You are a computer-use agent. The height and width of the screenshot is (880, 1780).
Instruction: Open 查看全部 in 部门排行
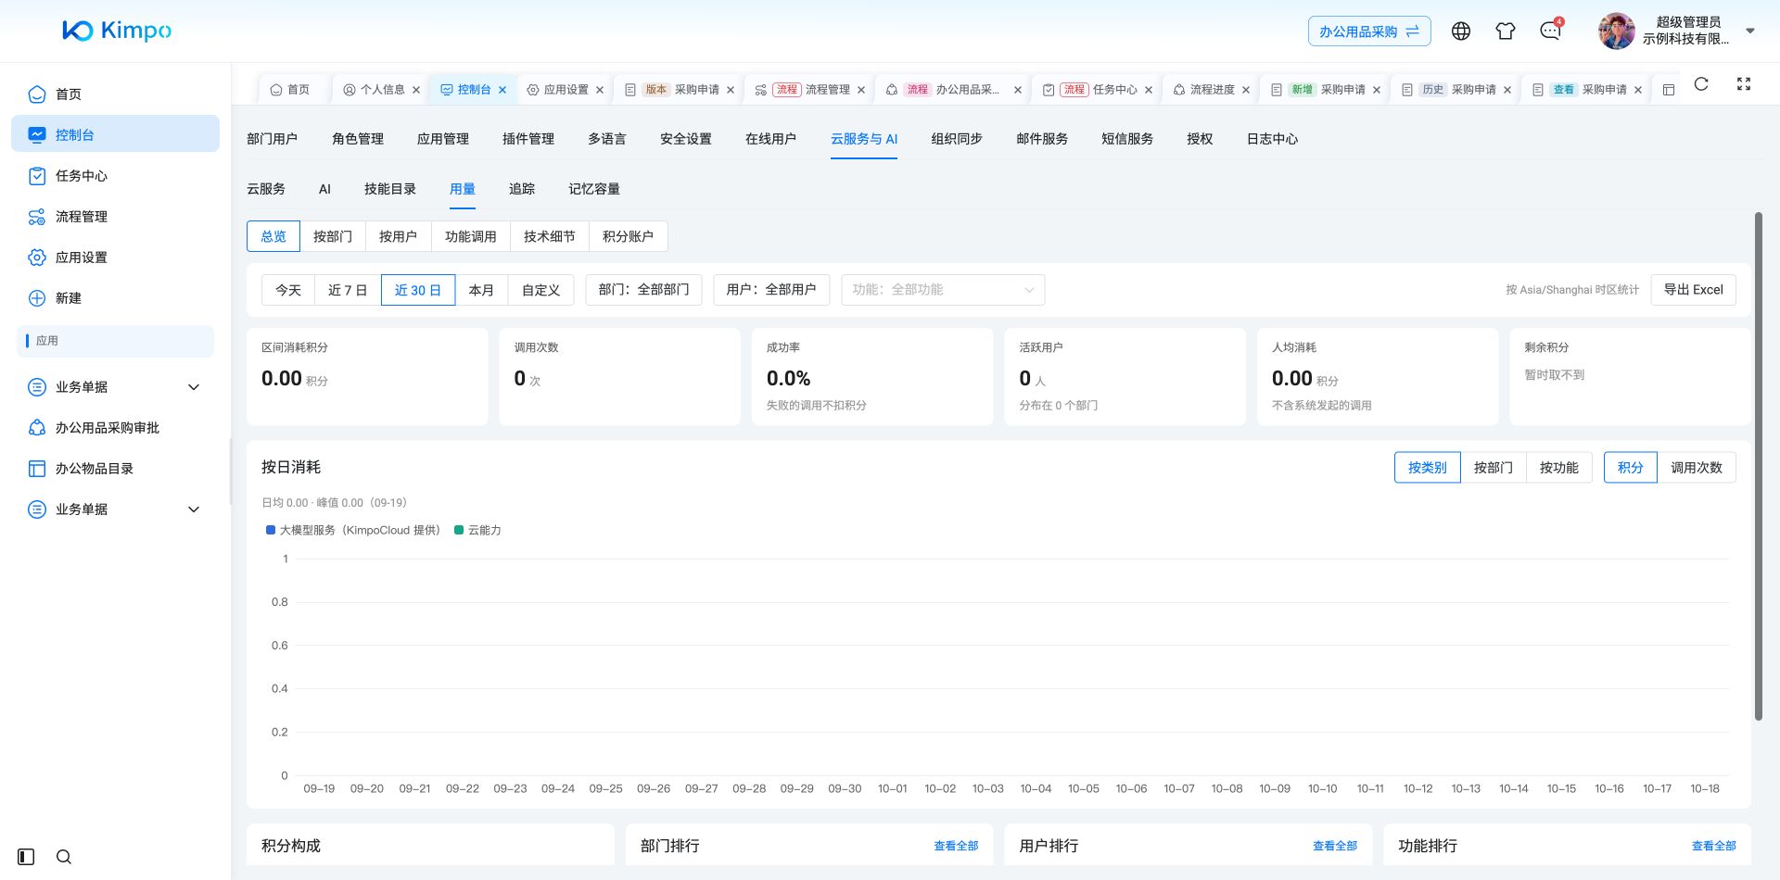(x=956, y=846)
